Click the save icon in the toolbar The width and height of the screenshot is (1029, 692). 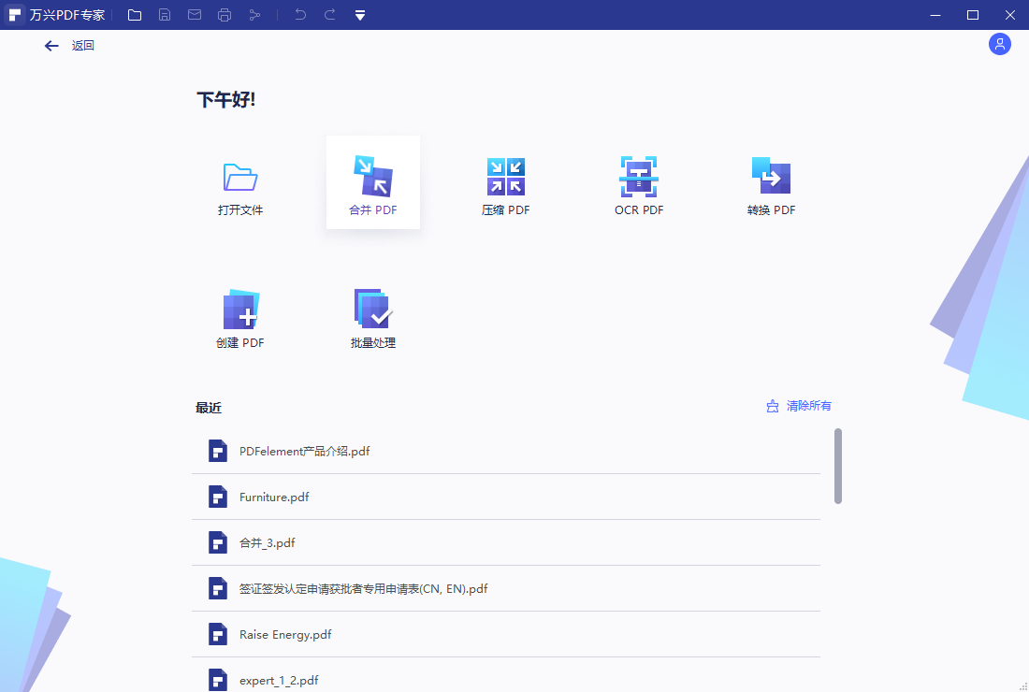pos(165,14)
